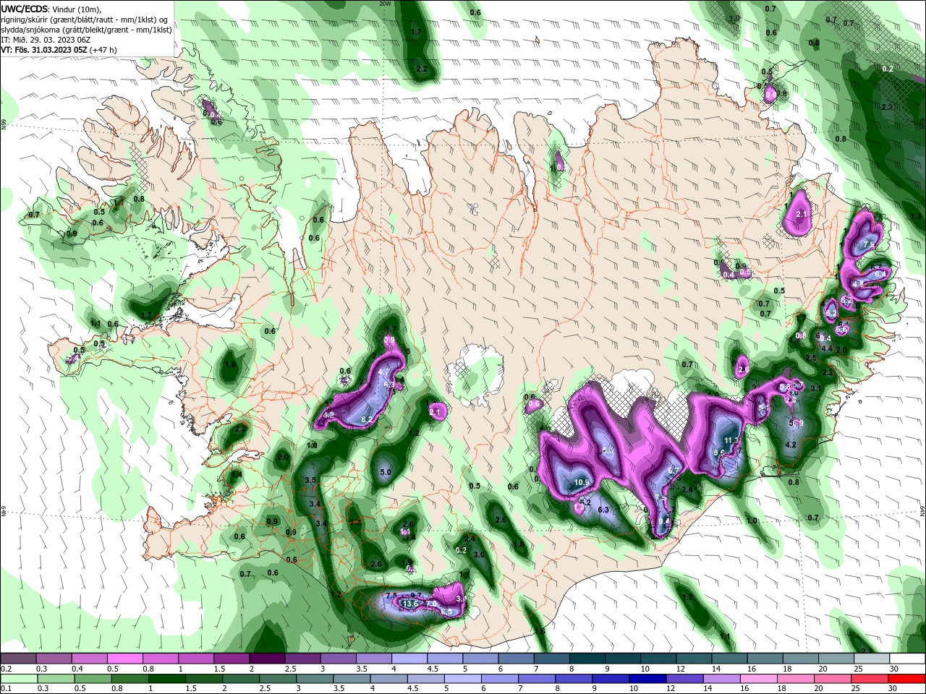Click the red swatch in lower legend row
The height and width of the screenshot is (694, 926).
(906, 679)
